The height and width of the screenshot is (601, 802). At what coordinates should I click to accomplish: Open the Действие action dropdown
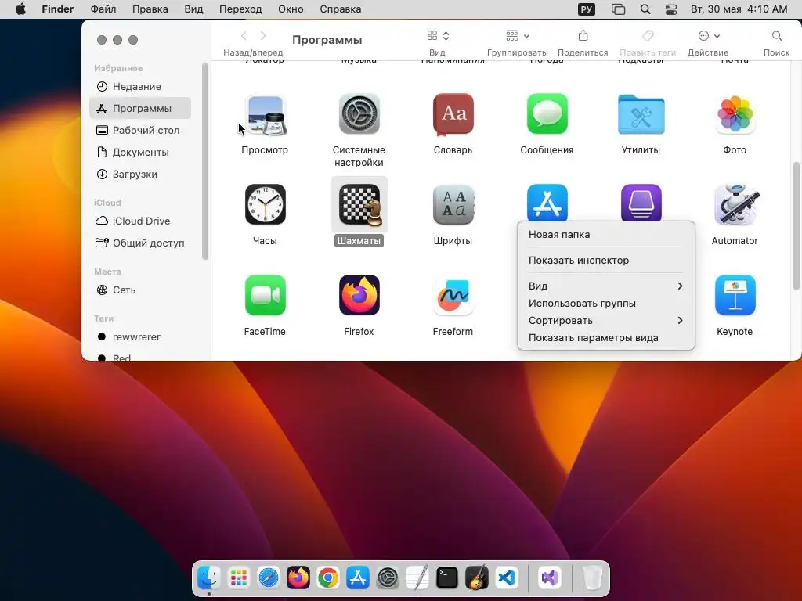click(709, 36)
